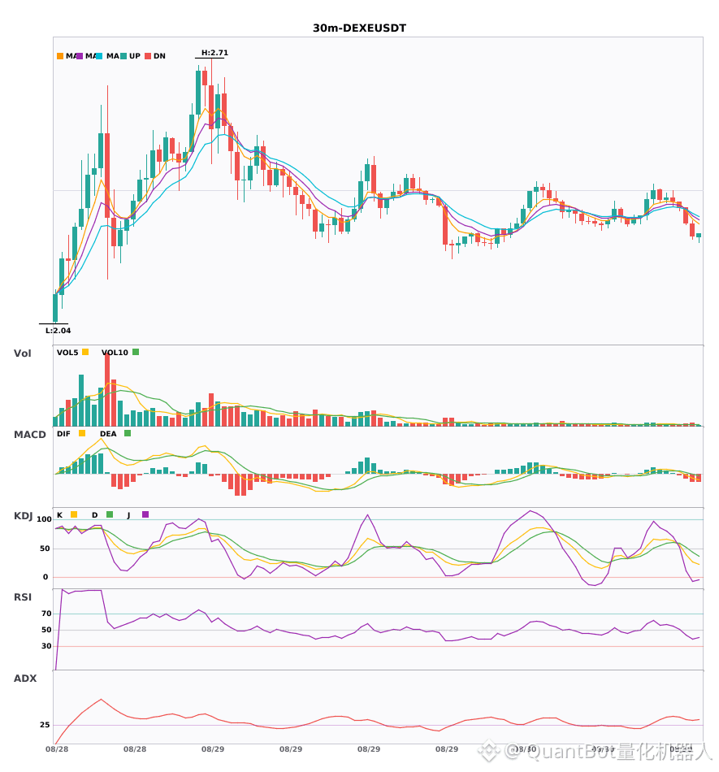
Task: Click the UP legend text
Action: coord(135,56)
